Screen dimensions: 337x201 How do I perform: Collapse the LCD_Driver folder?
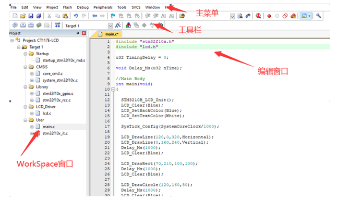click(x=26, y=107)
